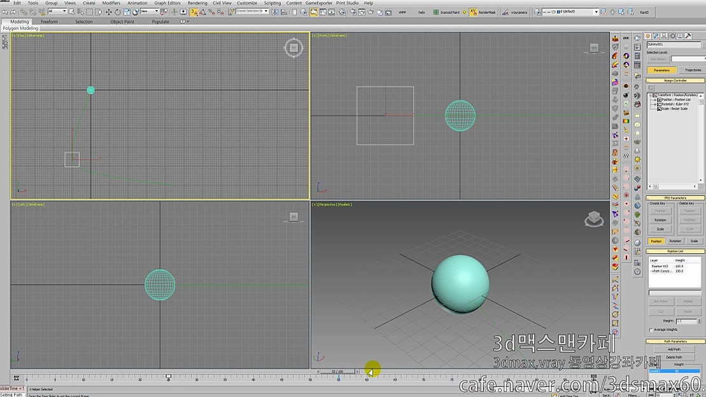Open the Undo icon on the toolbar

6,11
